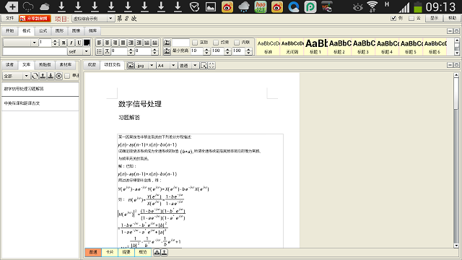
Task: Toggle Underline formatting button
Action: tap(79, 43)
